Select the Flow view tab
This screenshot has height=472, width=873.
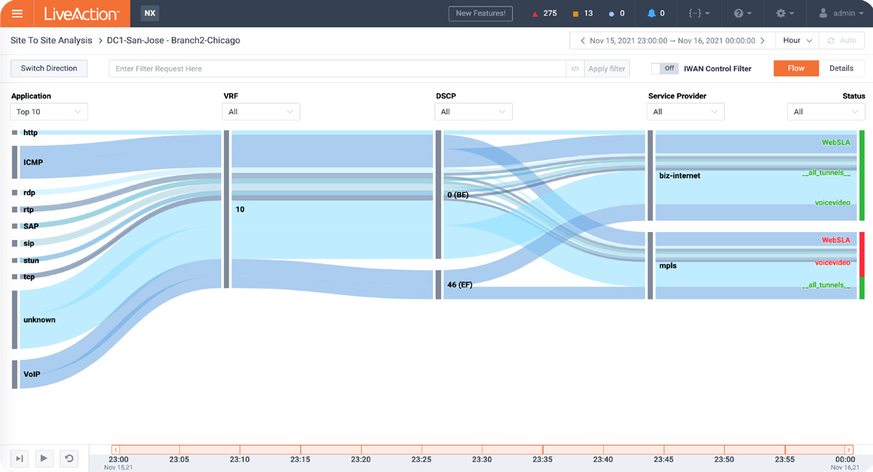(x=796, y=68)
